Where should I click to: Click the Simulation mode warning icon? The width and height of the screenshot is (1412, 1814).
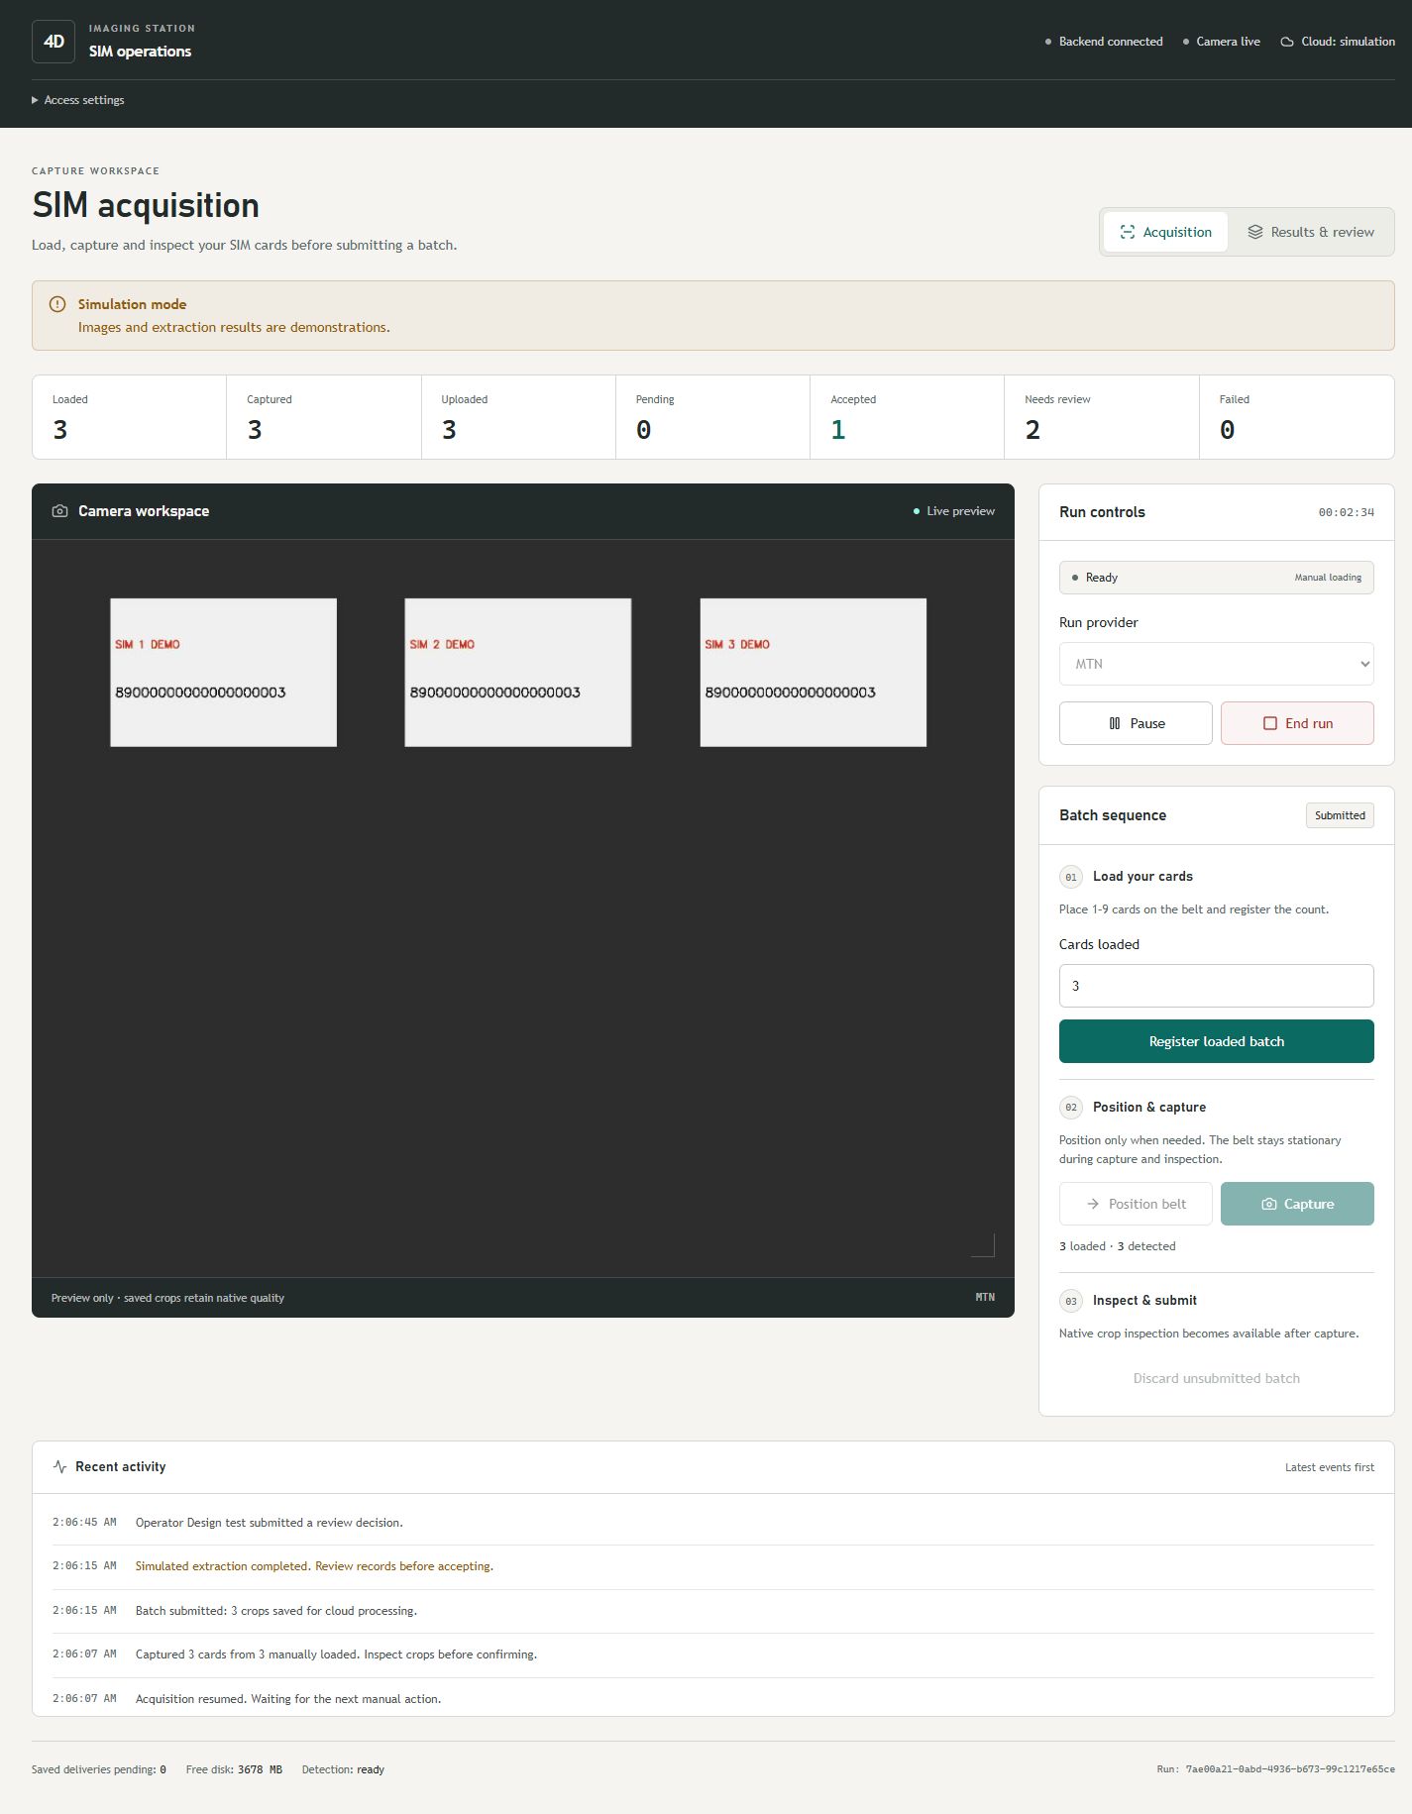click(57, 304)
